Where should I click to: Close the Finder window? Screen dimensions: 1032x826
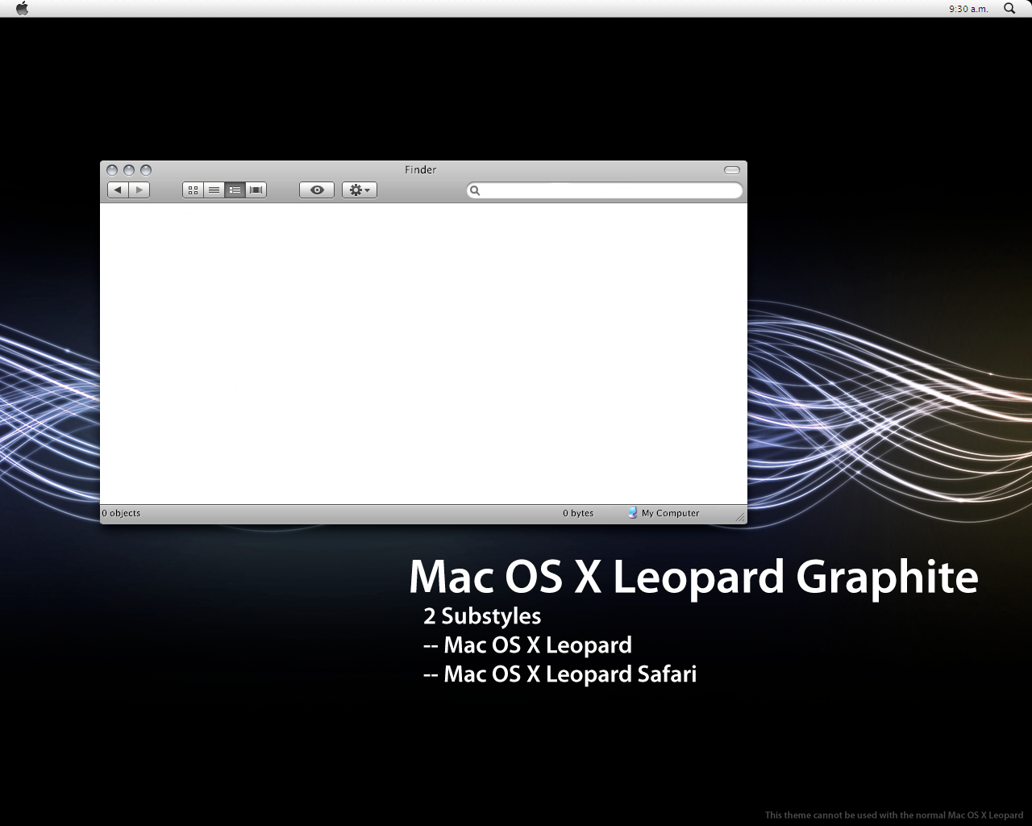(112, 170)
